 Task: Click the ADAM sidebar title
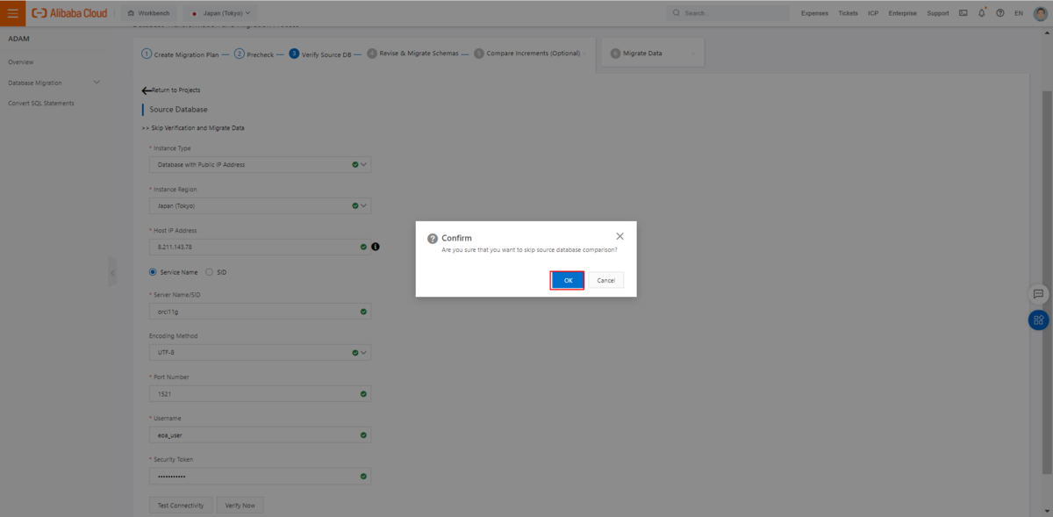coord(18,39)
